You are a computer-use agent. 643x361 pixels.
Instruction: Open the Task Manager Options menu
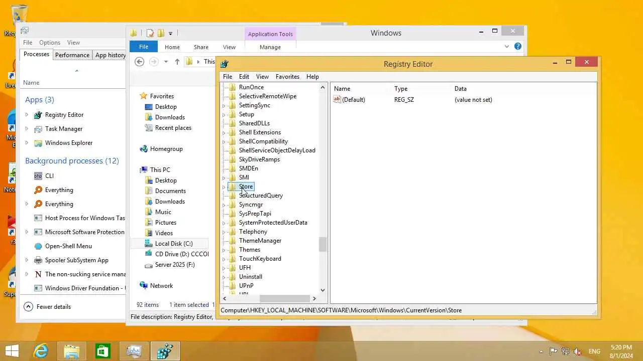click(50, 43)
